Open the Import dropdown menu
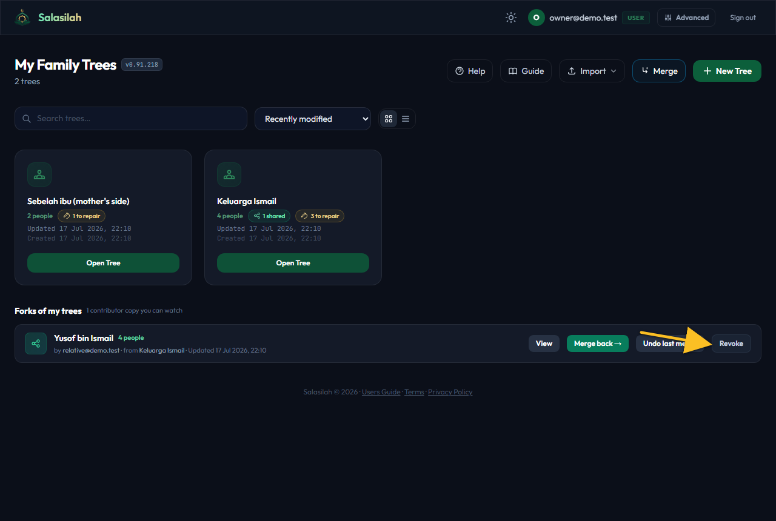This screenshot has height=521, width=776. pyautogui.click(x=592, y=71)
